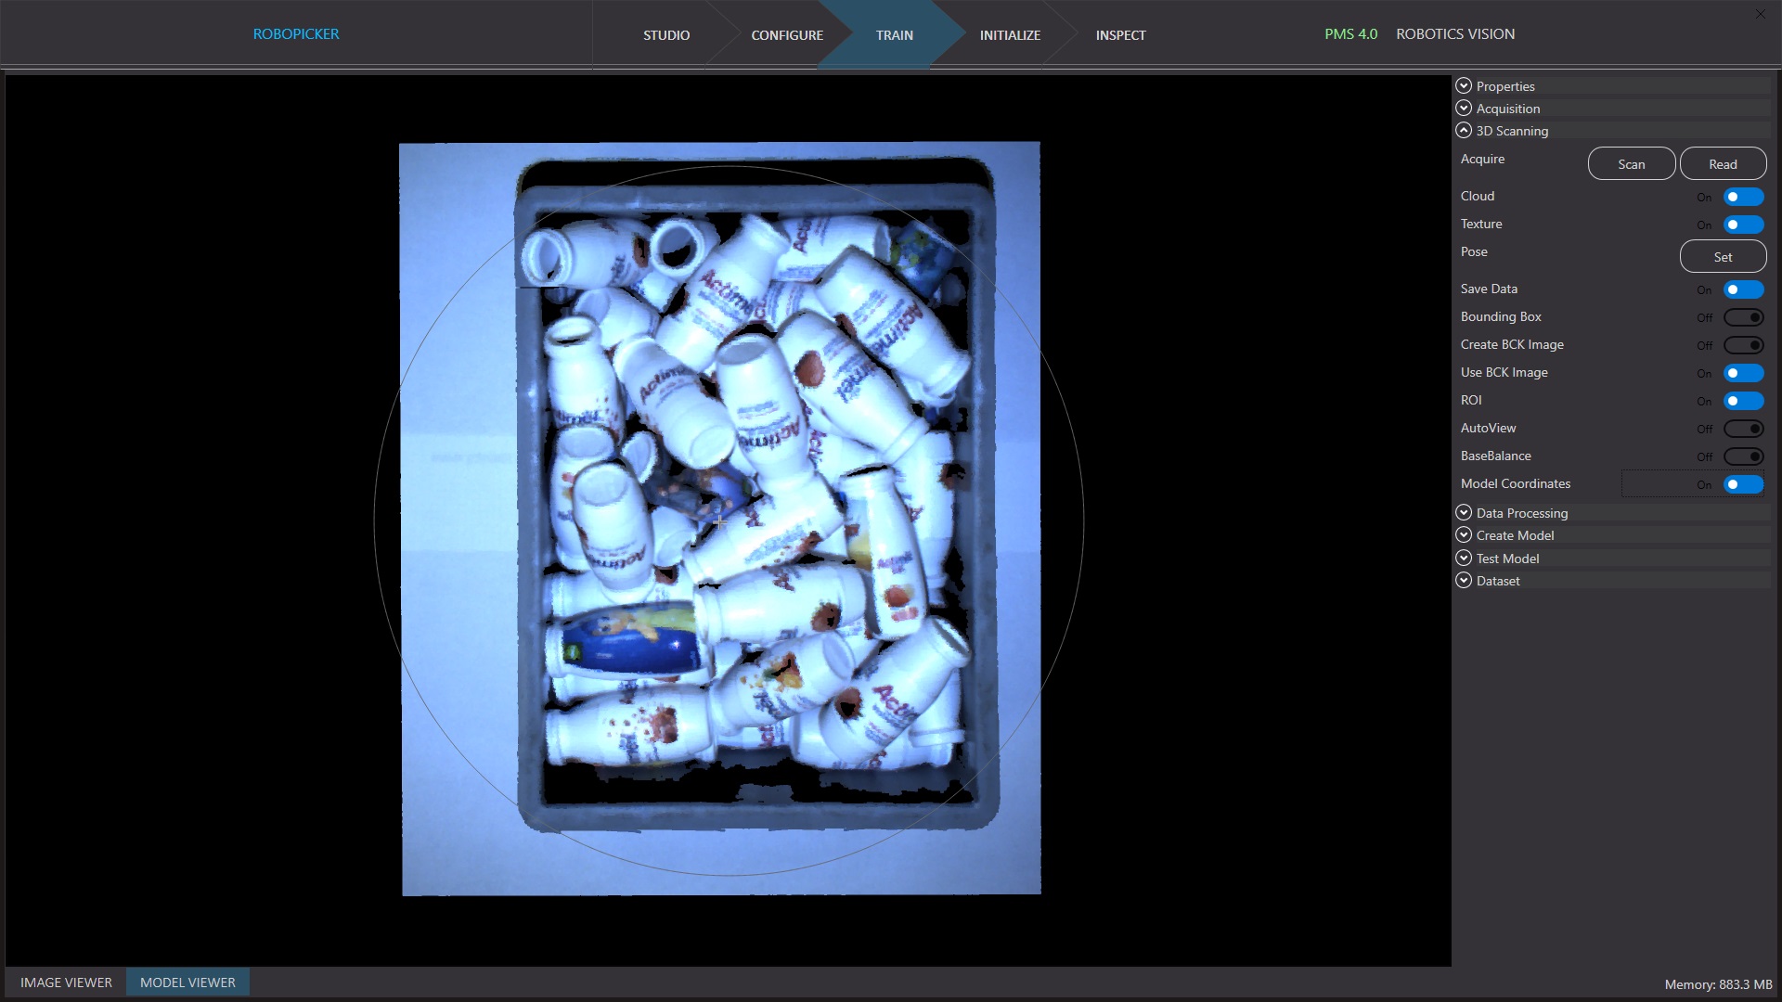This screenshot has width=1782, height=1002.
Task: Expand the Test Model chevron icon
Action: pos(1464,559)
